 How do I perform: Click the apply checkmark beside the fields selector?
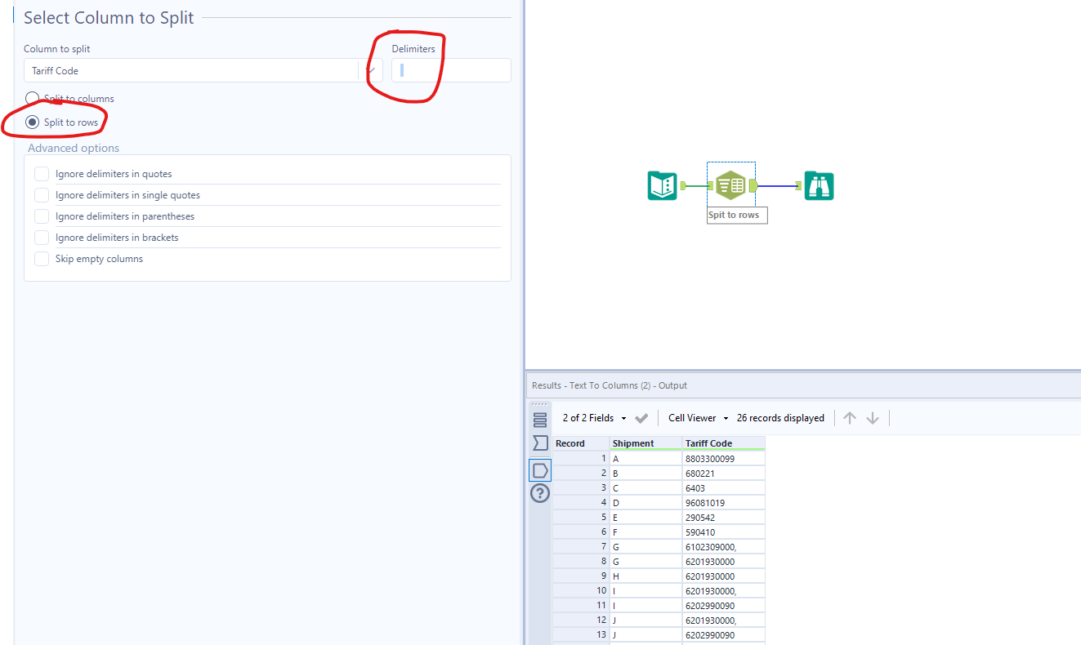coord(642,417)
